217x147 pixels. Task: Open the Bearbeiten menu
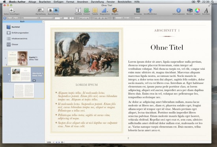click(45, 2)
